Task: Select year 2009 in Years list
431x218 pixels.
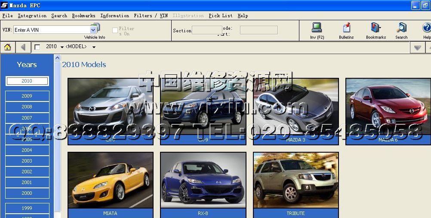Action: [x=27, y=96]
